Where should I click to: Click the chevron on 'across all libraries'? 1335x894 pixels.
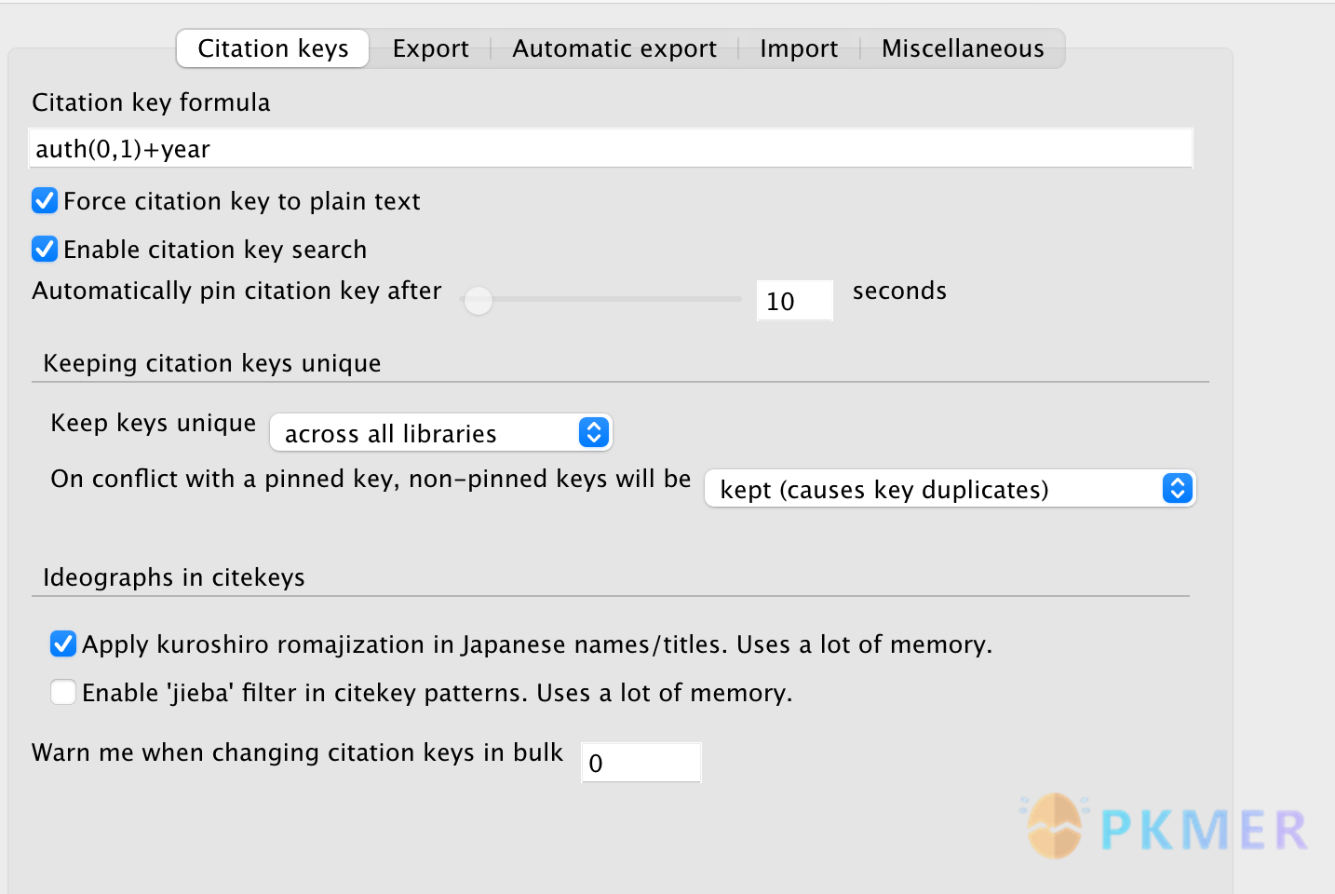pos(593,432)
